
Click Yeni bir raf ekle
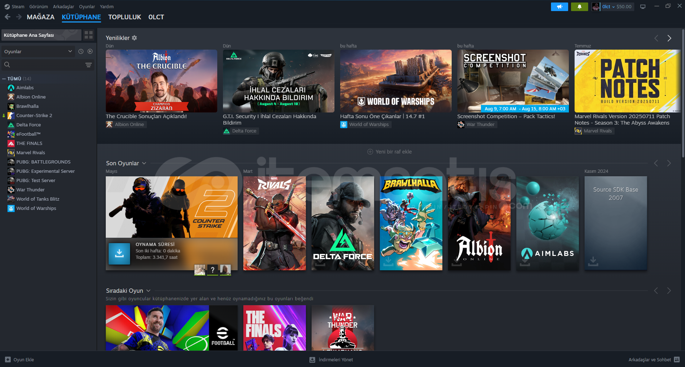coord(389,152)
